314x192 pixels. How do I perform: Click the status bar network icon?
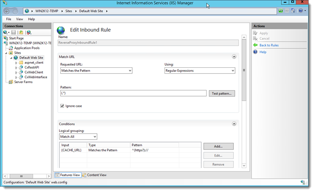point(303,182)
